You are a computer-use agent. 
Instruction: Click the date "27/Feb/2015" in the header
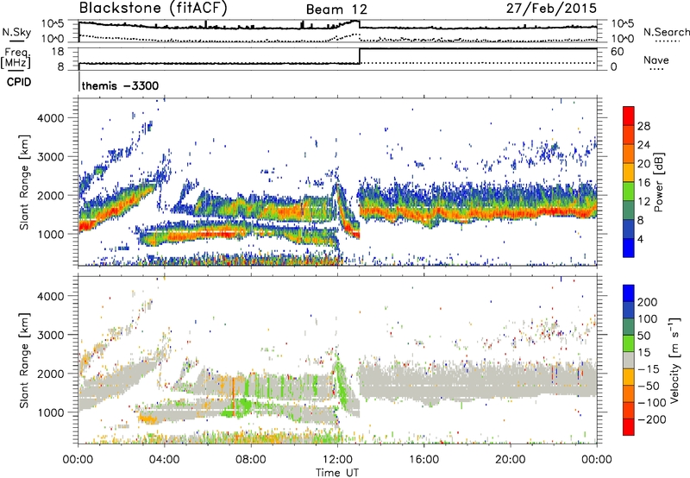(x=551, y=9)
